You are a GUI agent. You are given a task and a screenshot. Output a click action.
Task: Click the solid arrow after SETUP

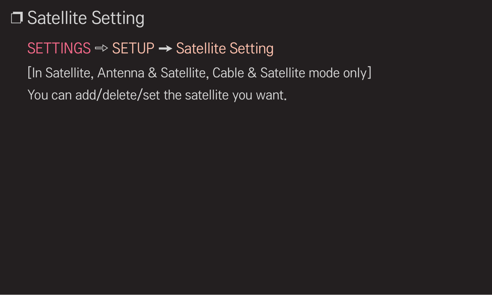coord(165,49)
